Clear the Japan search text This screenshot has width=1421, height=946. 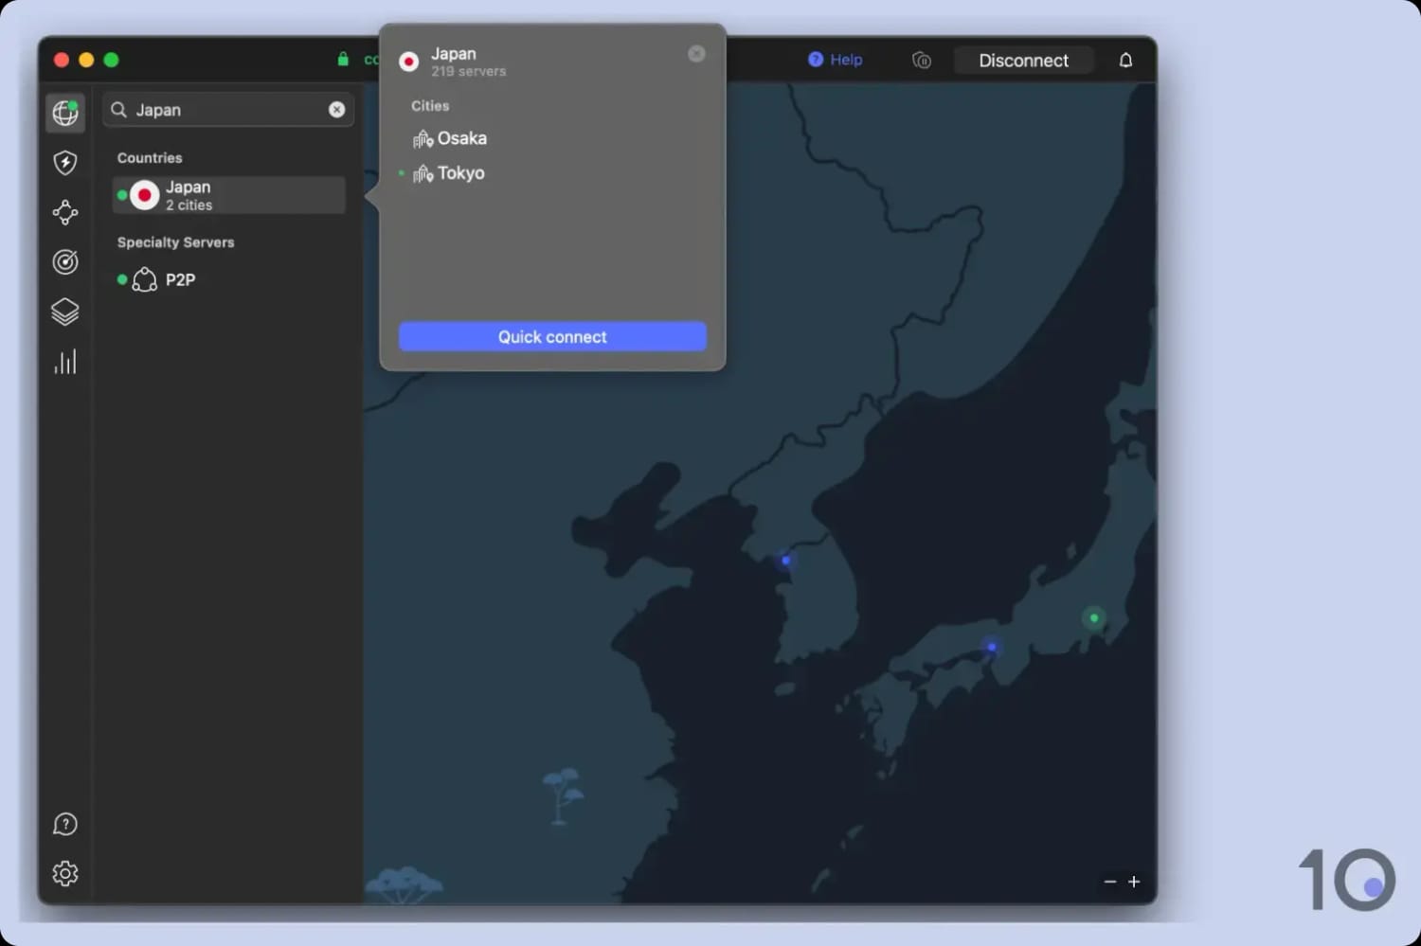point(336,110)
